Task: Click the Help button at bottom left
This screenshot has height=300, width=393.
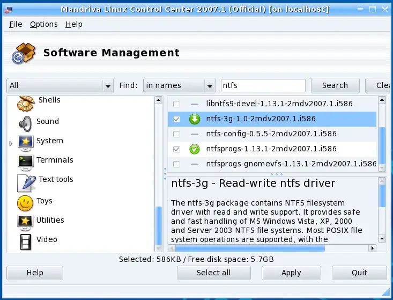Action: (35, 273)
